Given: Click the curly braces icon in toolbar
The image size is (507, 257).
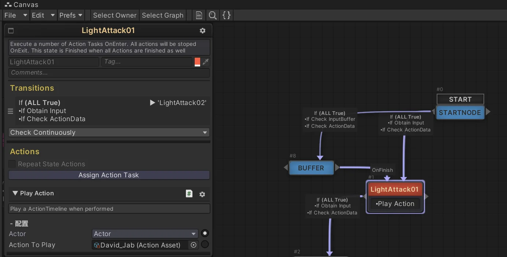Looking at the screenshot, I should click(227, 15).
